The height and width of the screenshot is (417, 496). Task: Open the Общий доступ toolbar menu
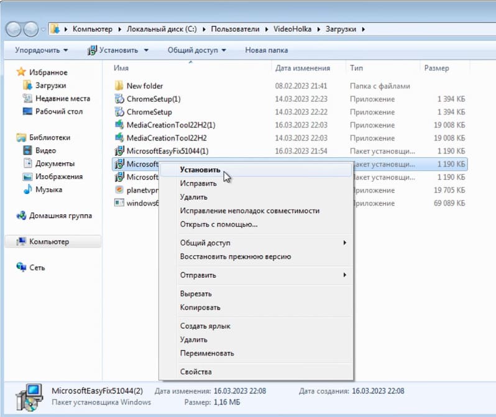pos(197,50)
